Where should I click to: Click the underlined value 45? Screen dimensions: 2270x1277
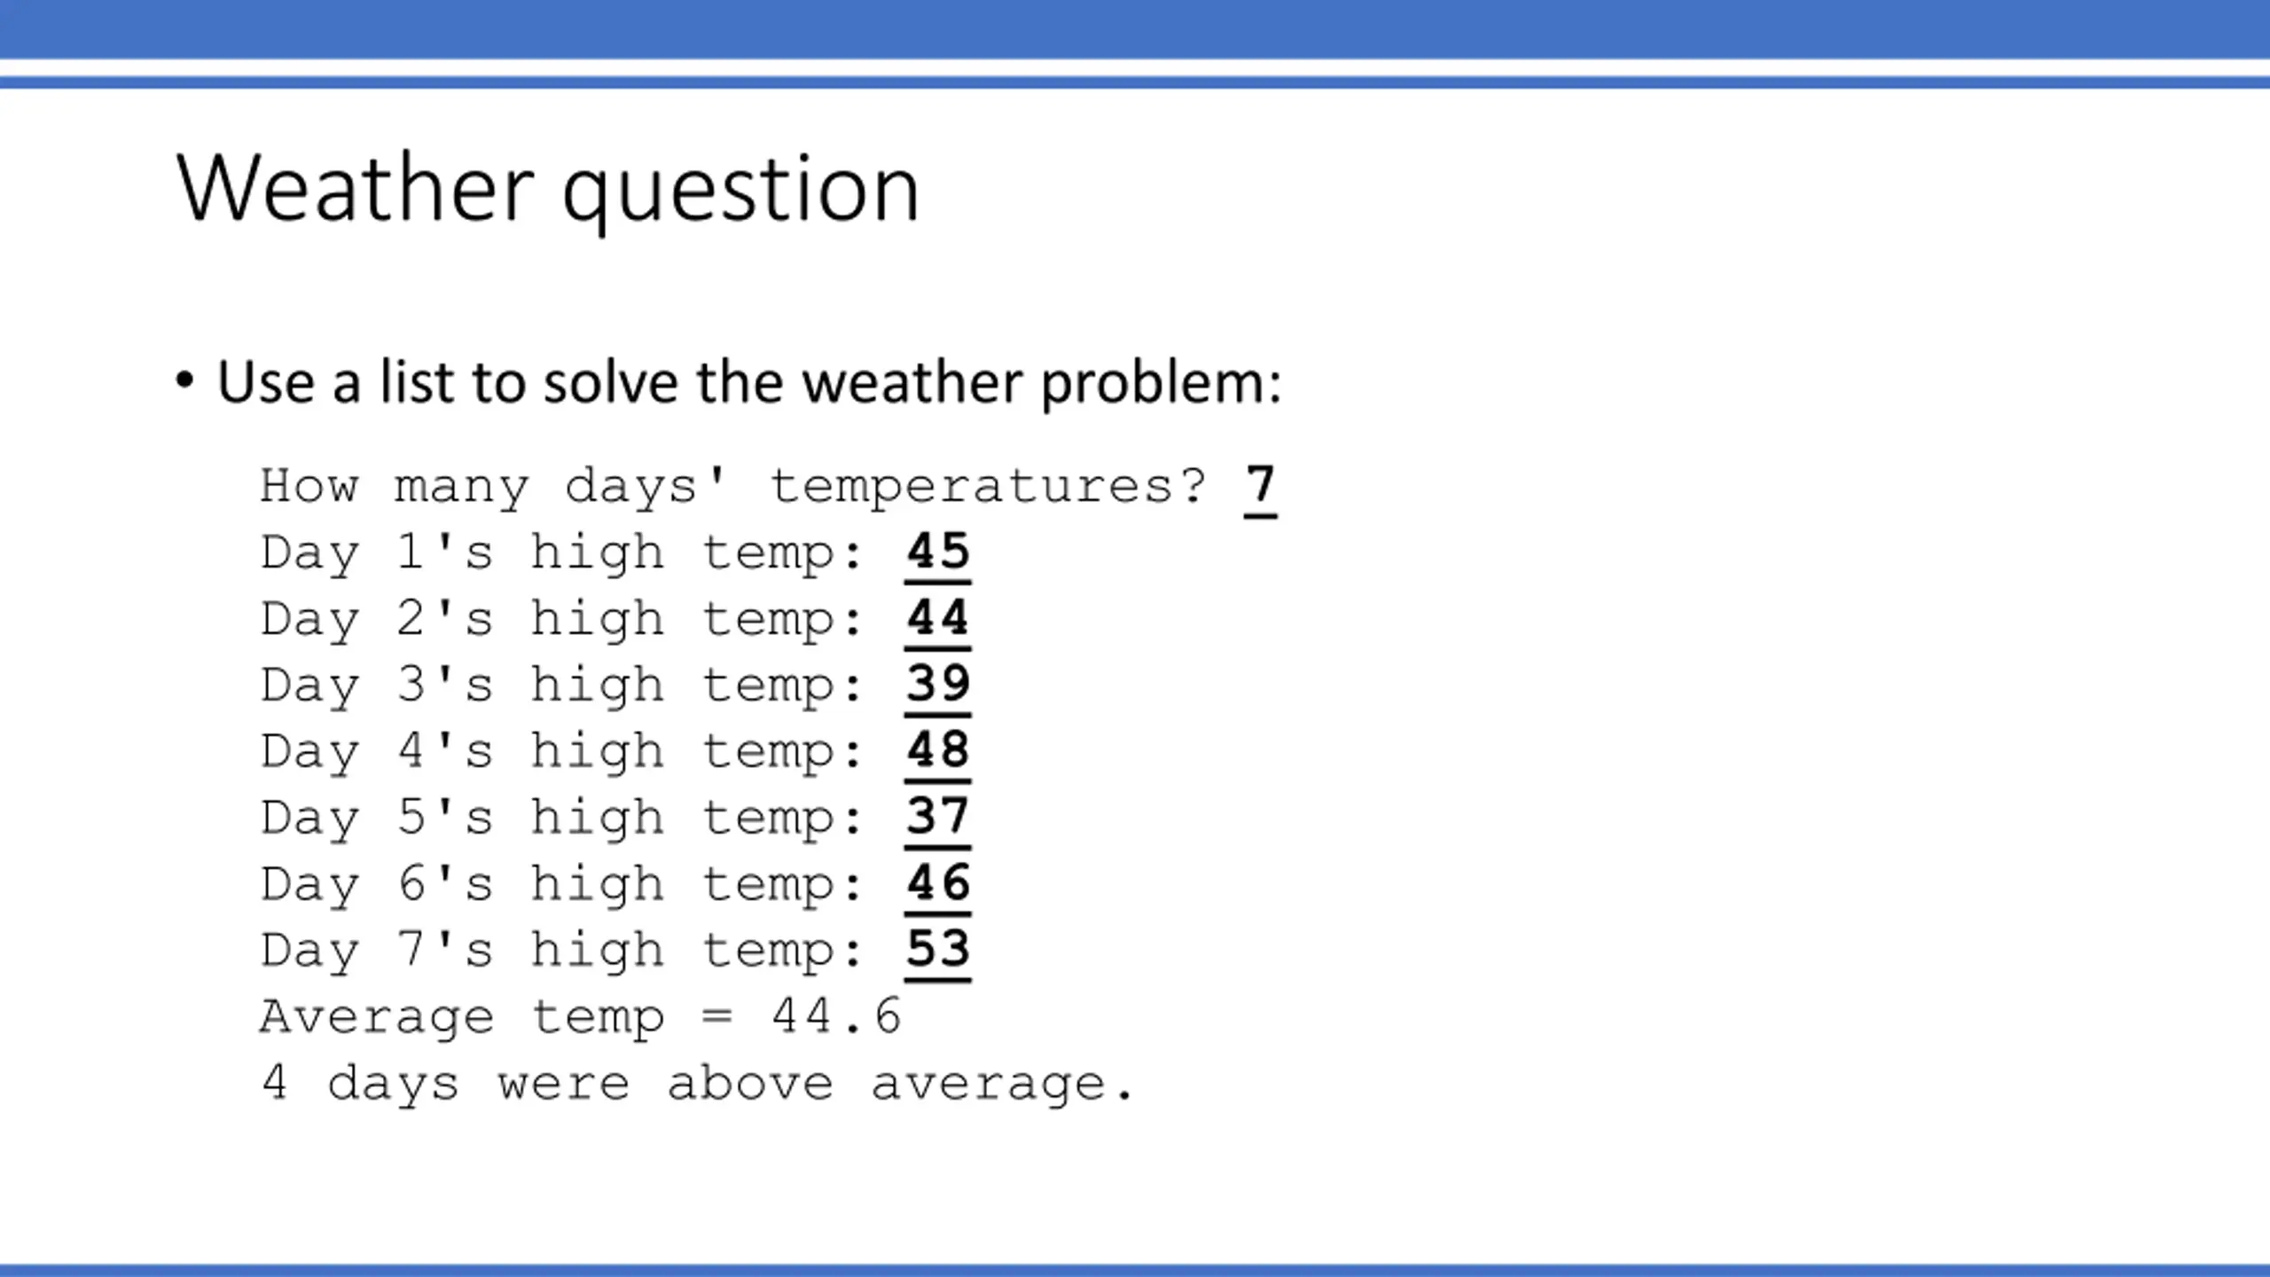coord(937,552)
